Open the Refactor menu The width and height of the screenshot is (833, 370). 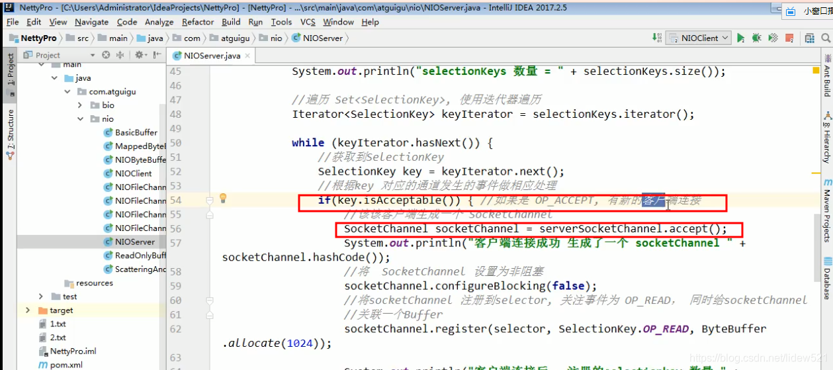tap(198, 22)
